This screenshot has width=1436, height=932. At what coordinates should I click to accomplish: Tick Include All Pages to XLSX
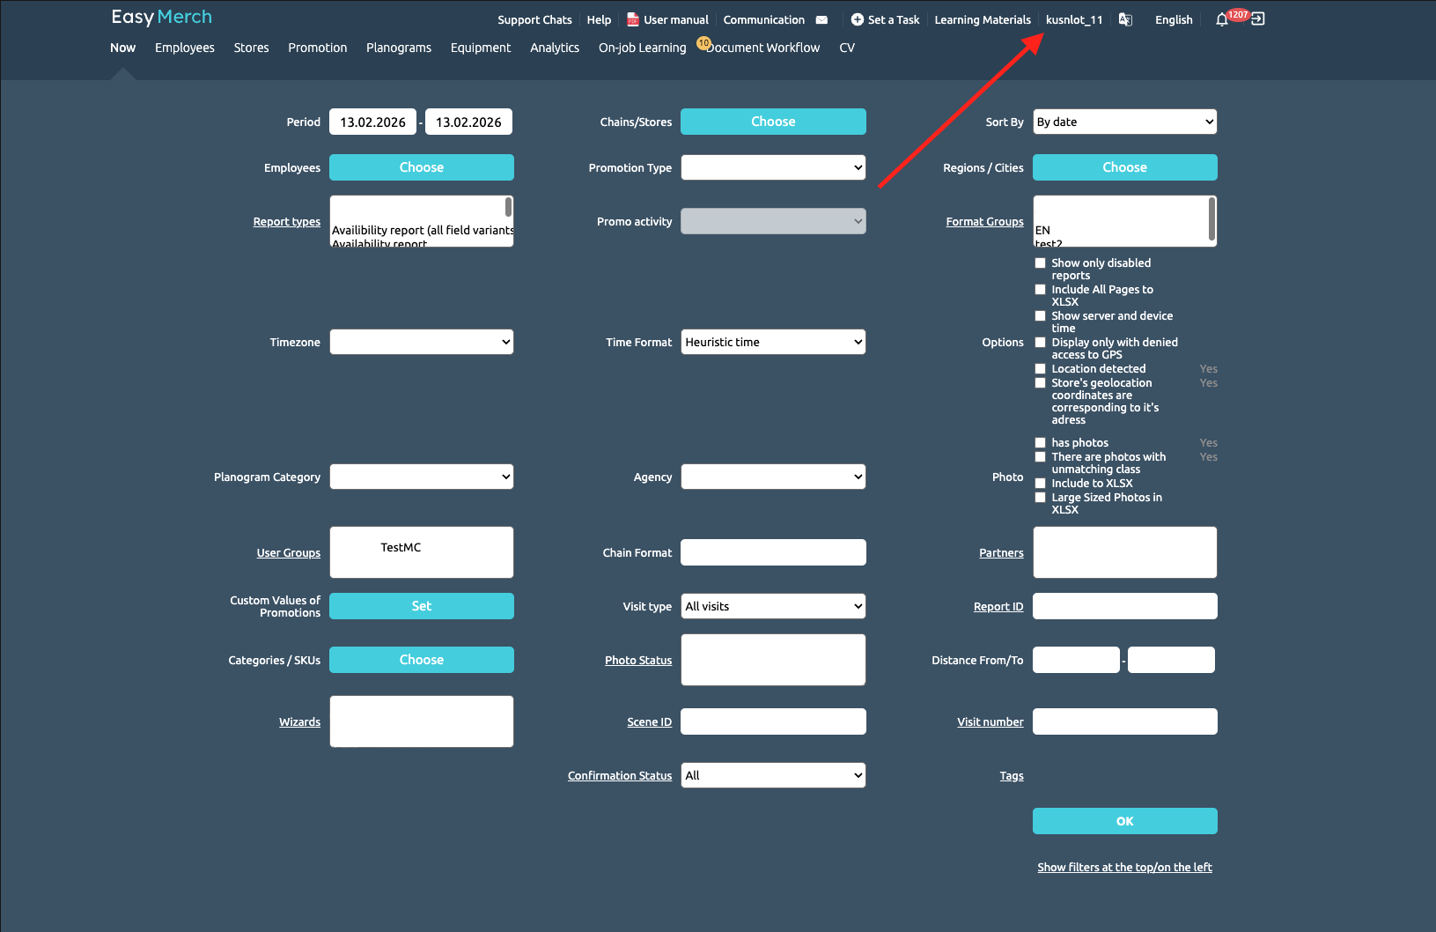click(x=1040, y=289)
